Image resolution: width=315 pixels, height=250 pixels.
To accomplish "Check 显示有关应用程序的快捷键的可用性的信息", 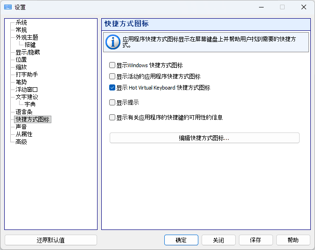I will pos(112,117).
